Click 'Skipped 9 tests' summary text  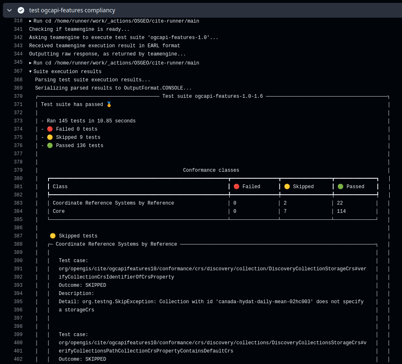[x=78, y=137]
